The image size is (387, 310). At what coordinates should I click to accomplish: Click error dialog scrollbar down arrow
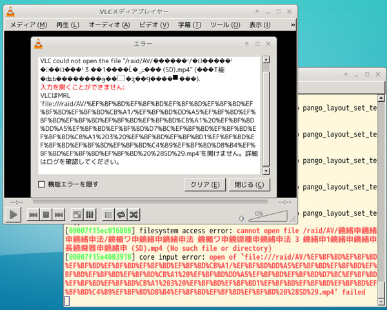[266, 171]
